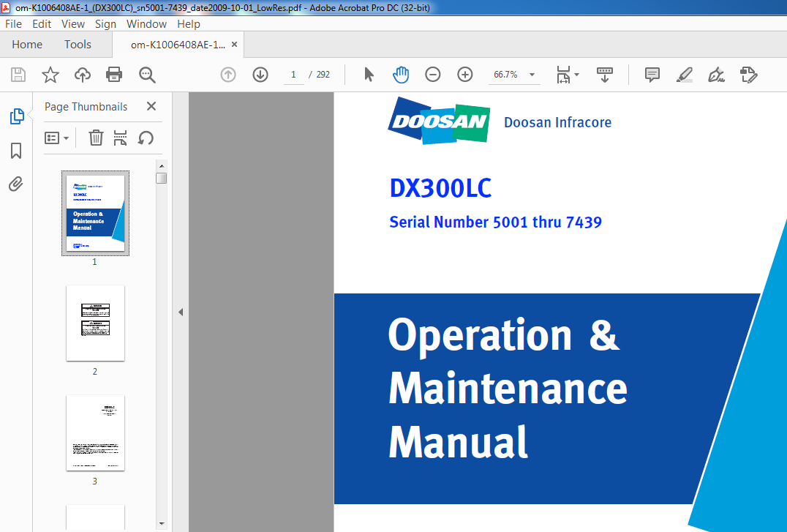787x532 pixels.
Task: Open the File menu
Action: click(14, 24)
